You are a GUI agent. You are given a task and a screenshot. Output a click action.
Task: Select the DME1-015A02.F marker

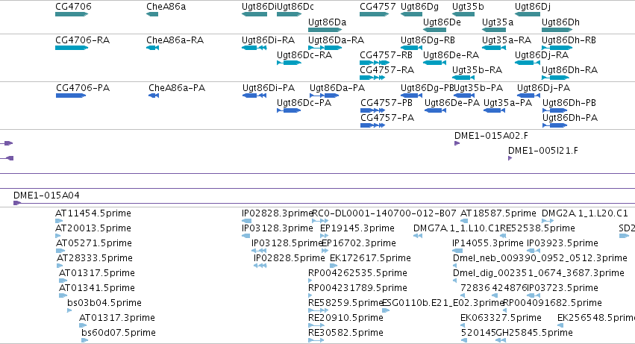pos(457,143)
